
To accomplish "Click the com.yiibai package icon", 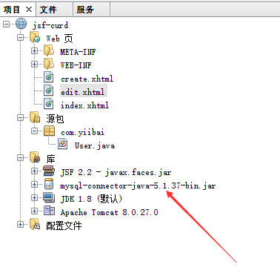I will [x=49, y=131].
